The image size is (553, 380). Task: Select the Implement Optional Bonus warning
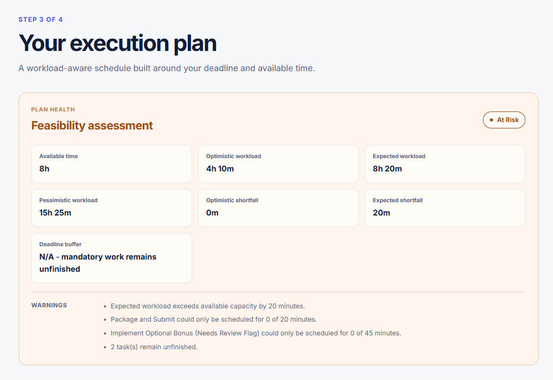pyautogui.click(x=256, y=333)
